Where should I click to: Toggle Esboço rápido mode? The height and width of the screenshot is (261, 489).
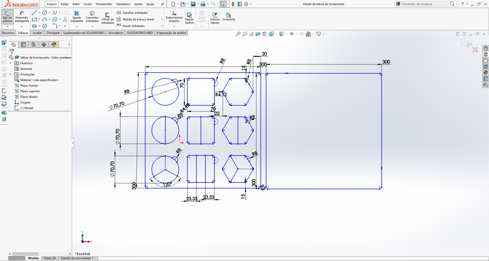pyautogui.click(x=215, y=18)
